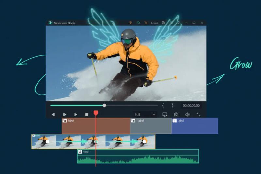Step forward one frame
This screenshot has width=261, height=174.
tap(64, 114)
